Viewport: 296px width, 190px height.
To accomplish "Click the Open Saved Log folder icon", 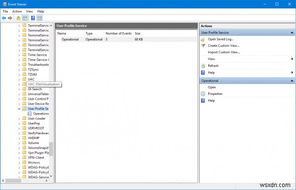I will (x=203, y=39).
